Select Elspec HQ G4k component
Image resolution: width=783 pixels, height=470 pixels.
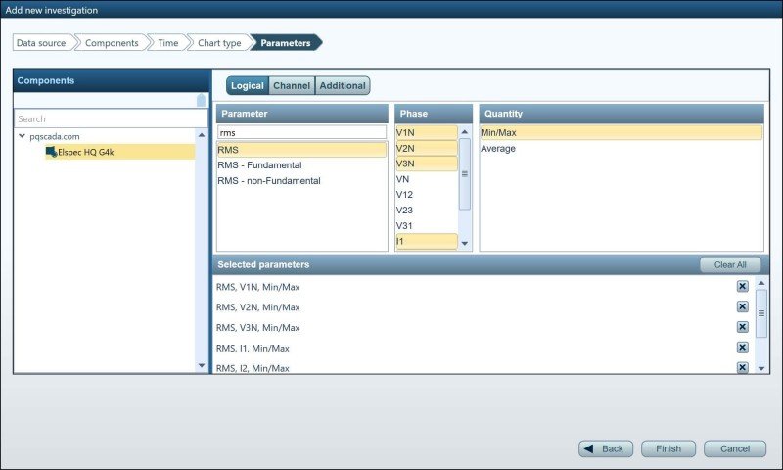[119, 152]
